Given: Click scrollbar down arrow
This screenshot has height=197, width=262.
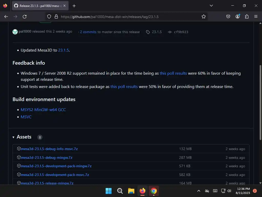Looking at the screenshot, I should [260, 183].
